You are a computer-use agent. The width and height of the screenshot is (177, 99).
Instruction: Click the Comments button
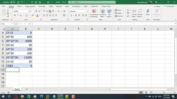[169, 6]
